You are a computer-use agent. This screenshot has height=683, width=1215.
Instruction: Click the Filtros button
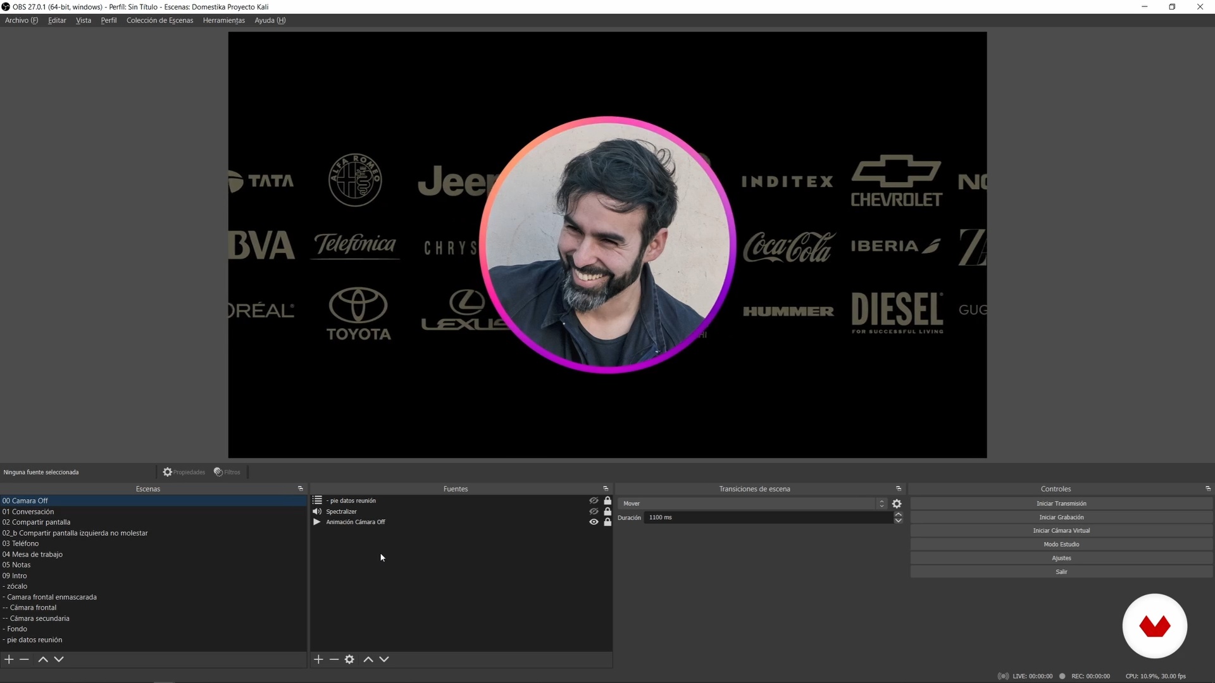click(x=227, y=472)
